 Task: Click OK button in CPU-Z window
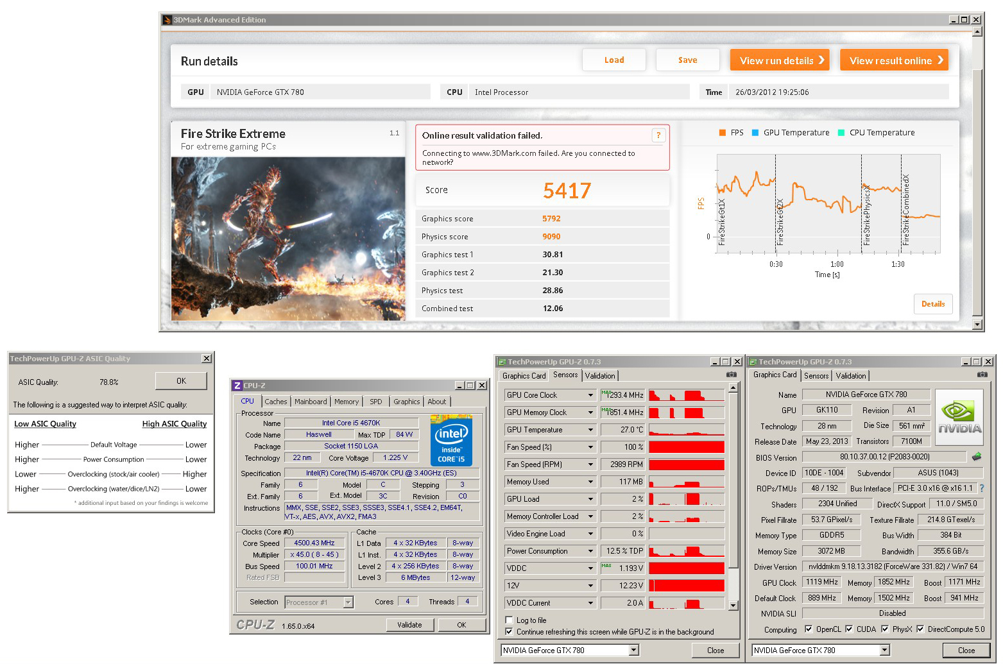461,625
